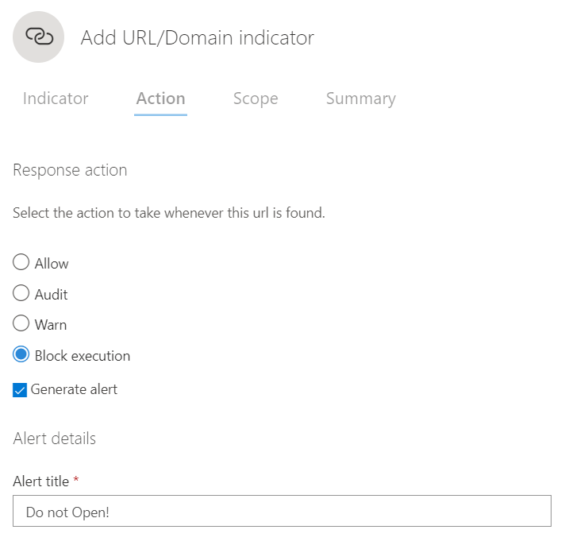Click the red required asterisk by Alert title

tap(76, 481)
